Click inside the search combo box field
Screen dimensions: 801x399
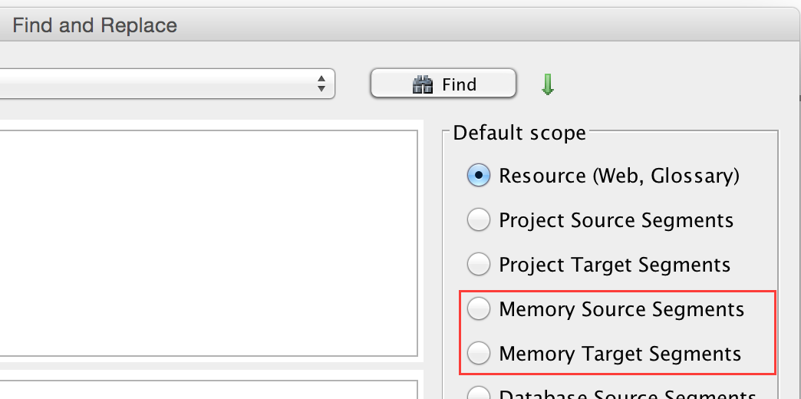tap(153, 84)
